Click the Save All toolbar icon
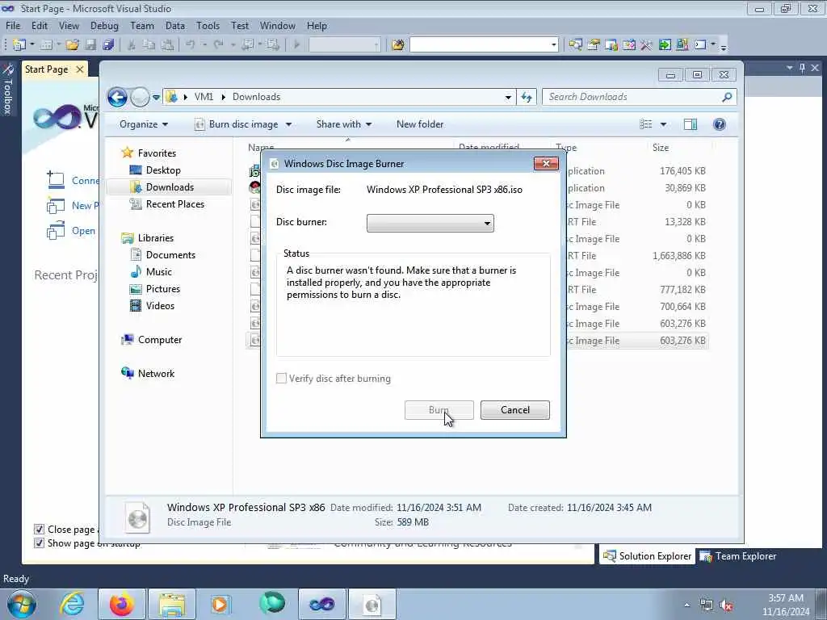This screenshot has width=827, height=620. click(x=109, y=45)
